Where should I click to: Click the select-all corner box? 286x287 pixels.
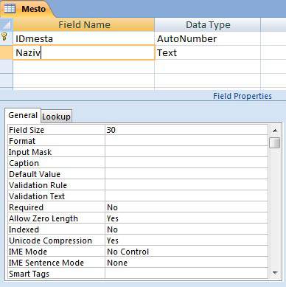pyautogui.click(x=7, y=24)
